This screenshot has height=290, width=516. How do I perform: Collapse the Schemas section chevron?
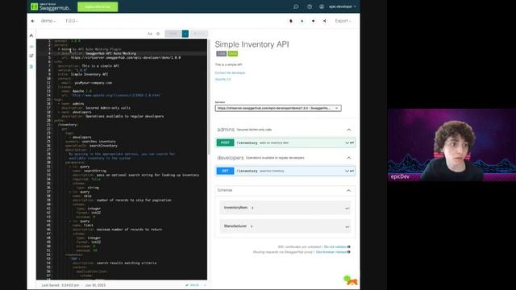click(x=349, y=190)
